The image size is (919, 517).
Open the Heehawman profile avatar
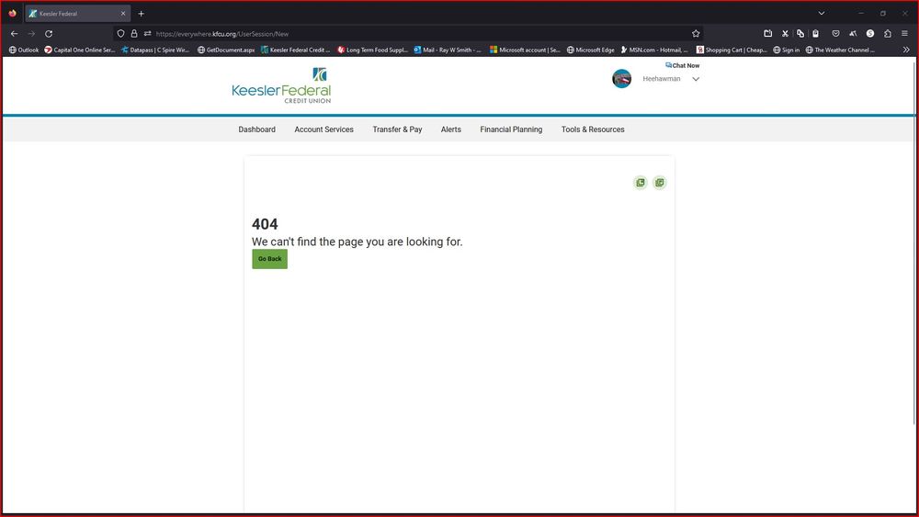coord(622,79)
